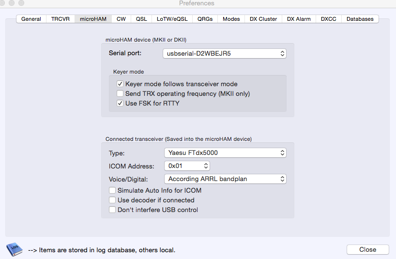The height and width of the screenshot is (259, 396).
Task: Open the LoTW/eQSL tab
Action: coord(172,19)
